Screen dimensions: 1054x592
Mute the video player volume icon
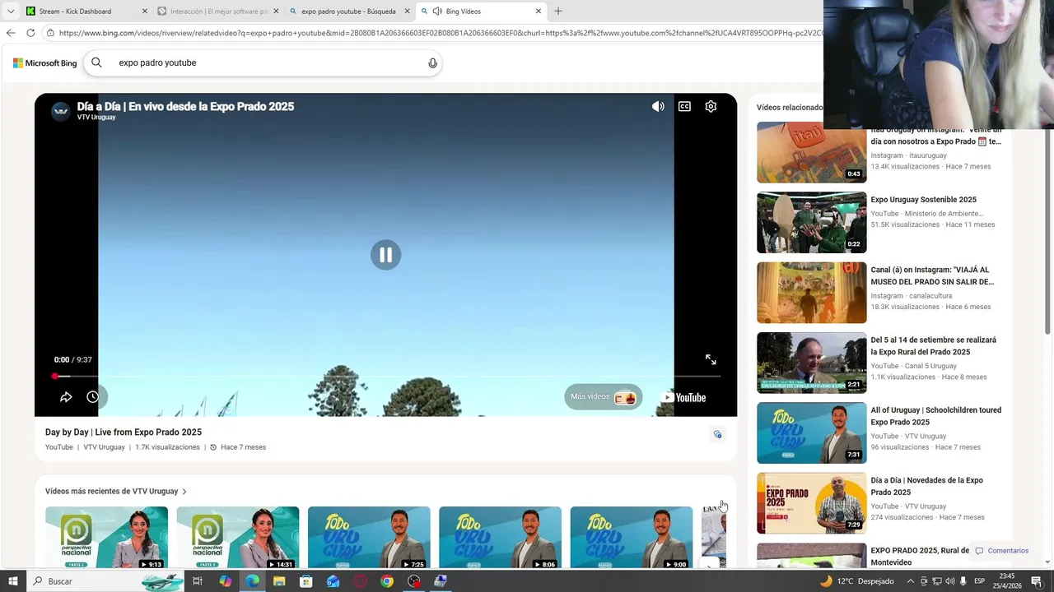[x=658, y=106]
